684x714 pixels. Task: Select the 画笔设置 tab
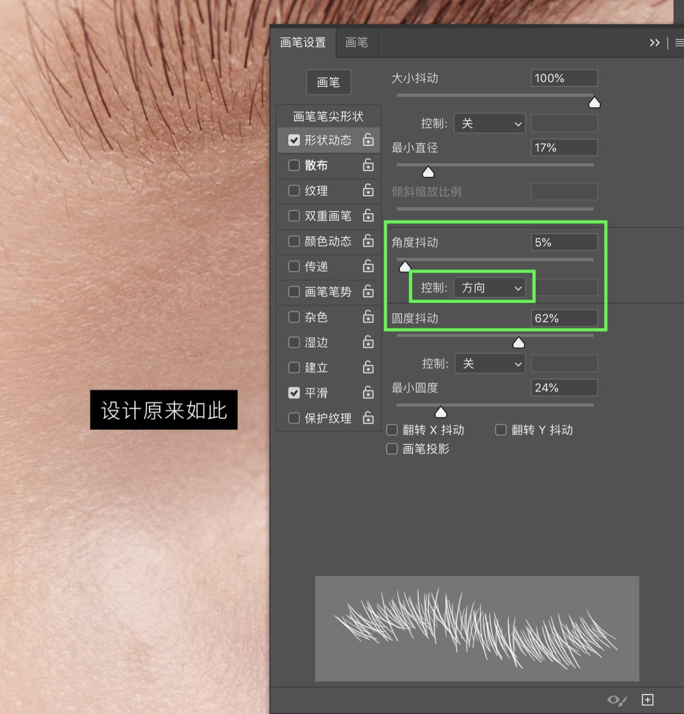[x=303, y=43]
